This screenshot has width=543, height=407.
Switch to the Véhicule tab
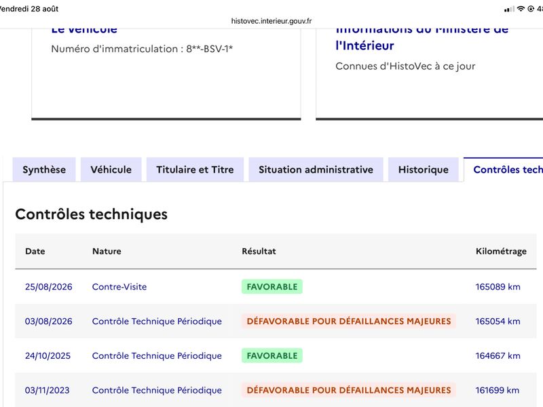click(x=111, y=170)
